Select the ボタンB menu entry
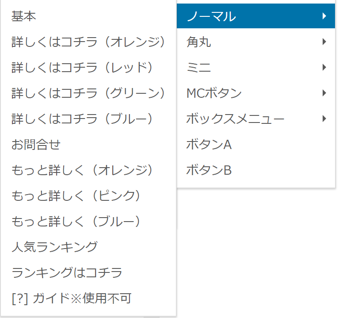 point(256,170)
